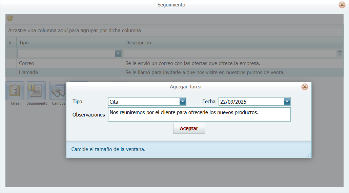The image size is (349, 193).
Task: Click the Aceptar button
Action: coord(189,128)
